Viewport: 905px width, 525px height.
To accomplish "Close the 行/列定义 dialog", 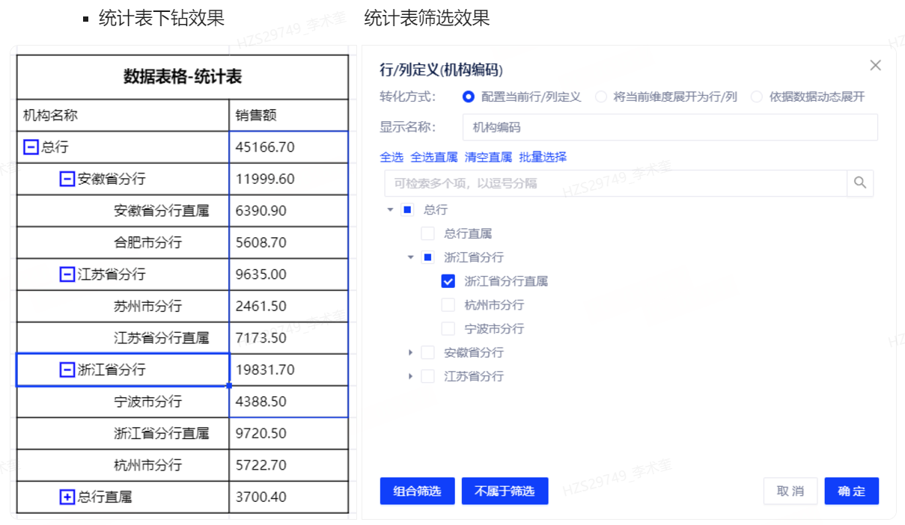I will (875, 66).
